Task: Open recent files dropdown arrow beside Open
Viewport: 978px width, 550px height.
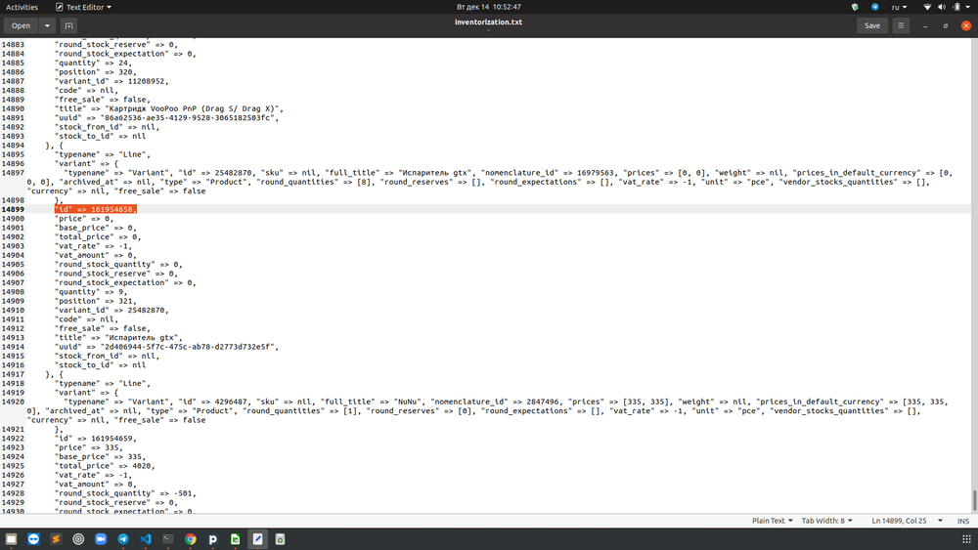Action: pos(47,25)
